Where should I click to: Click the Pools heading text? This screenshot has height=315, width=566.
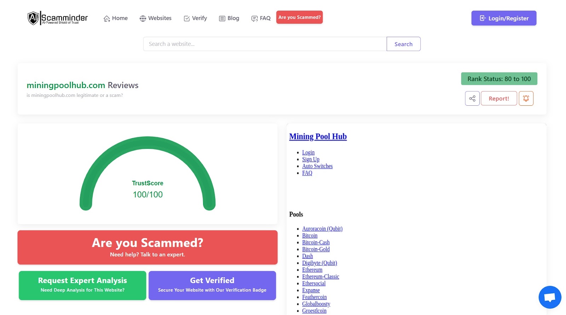pos(296,214)
